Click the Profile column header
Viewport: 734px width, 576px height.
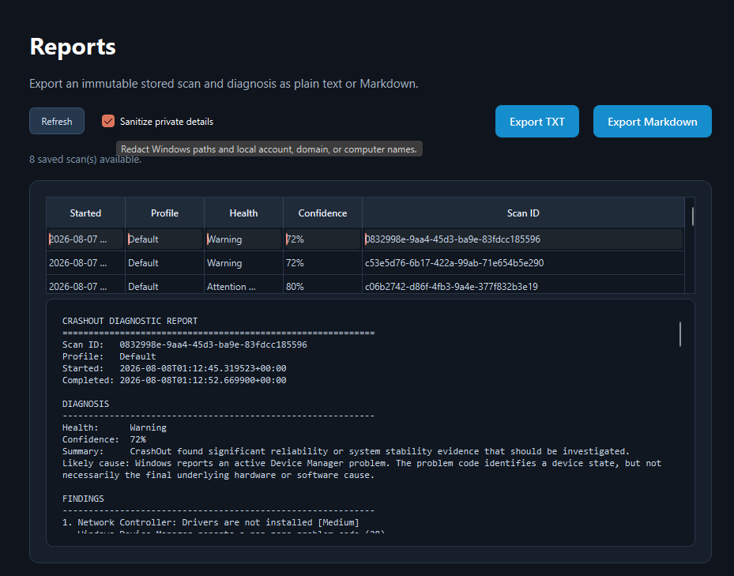164,213
